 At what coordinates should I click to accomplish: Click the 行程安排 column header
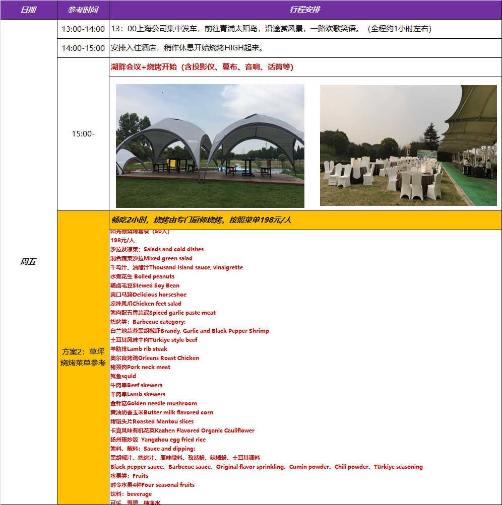coord(305,10)
